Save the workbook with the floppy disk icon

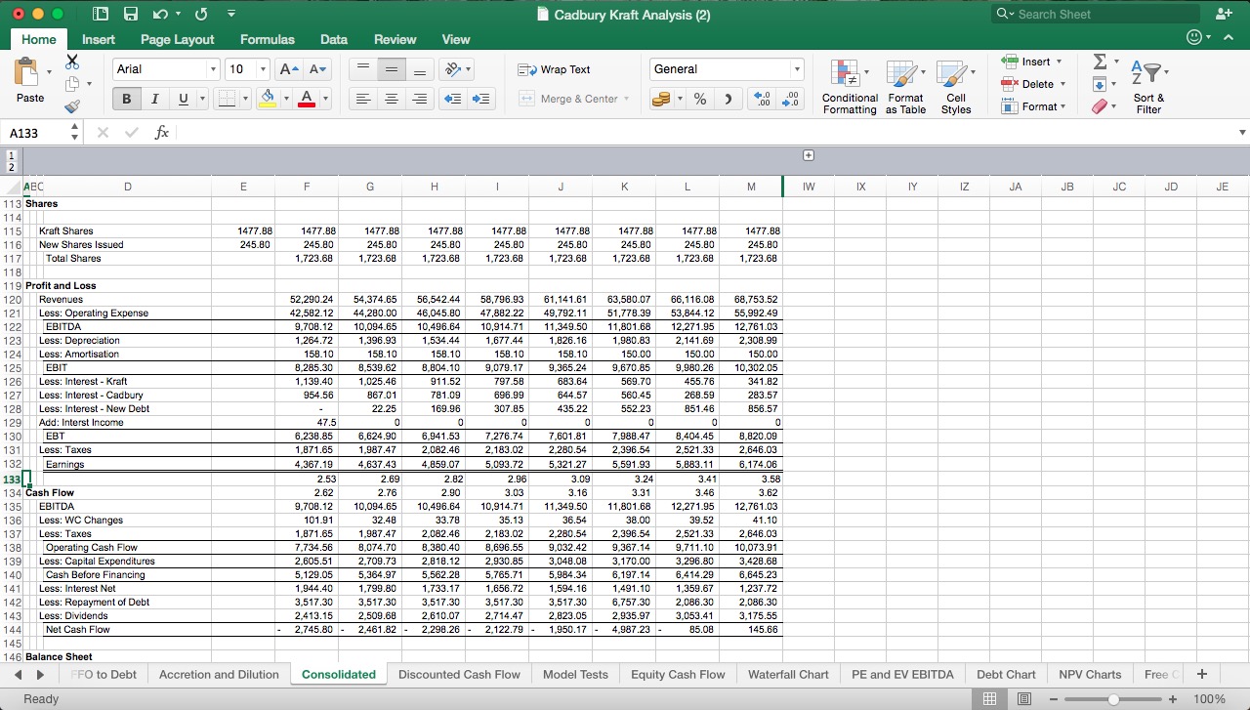pos(131,15)
